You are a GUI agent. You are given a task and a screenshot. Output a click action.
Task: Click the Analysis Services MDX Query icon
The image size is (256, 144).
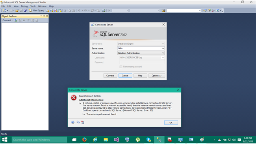point(52,11)
